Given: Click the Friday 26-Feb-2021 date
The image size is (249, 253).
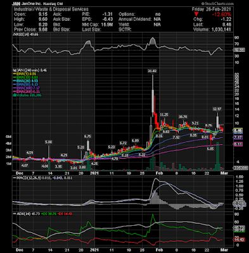Looking at the screenshot, I should click(212, 9).
